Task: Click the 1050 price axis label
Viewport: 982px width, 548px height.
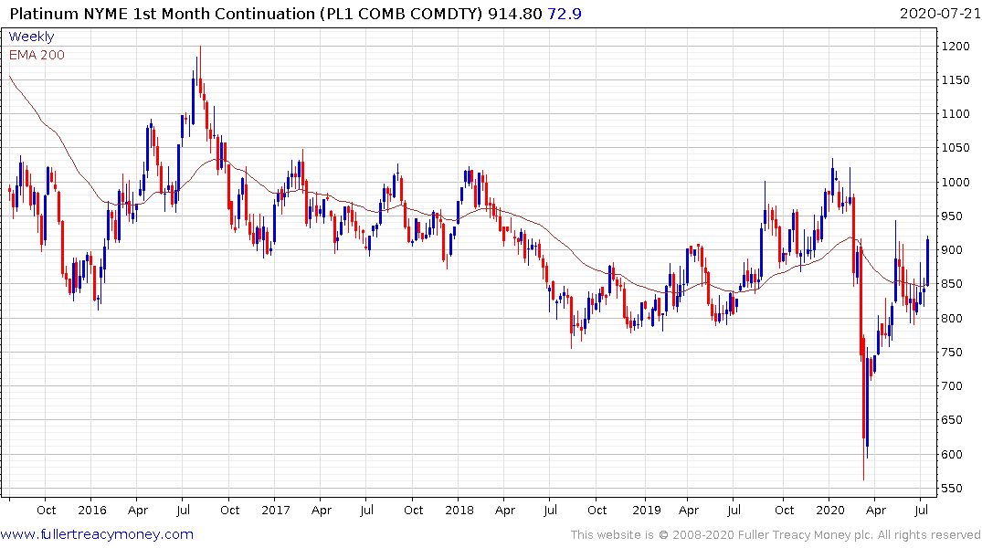Action: [956, 149]
